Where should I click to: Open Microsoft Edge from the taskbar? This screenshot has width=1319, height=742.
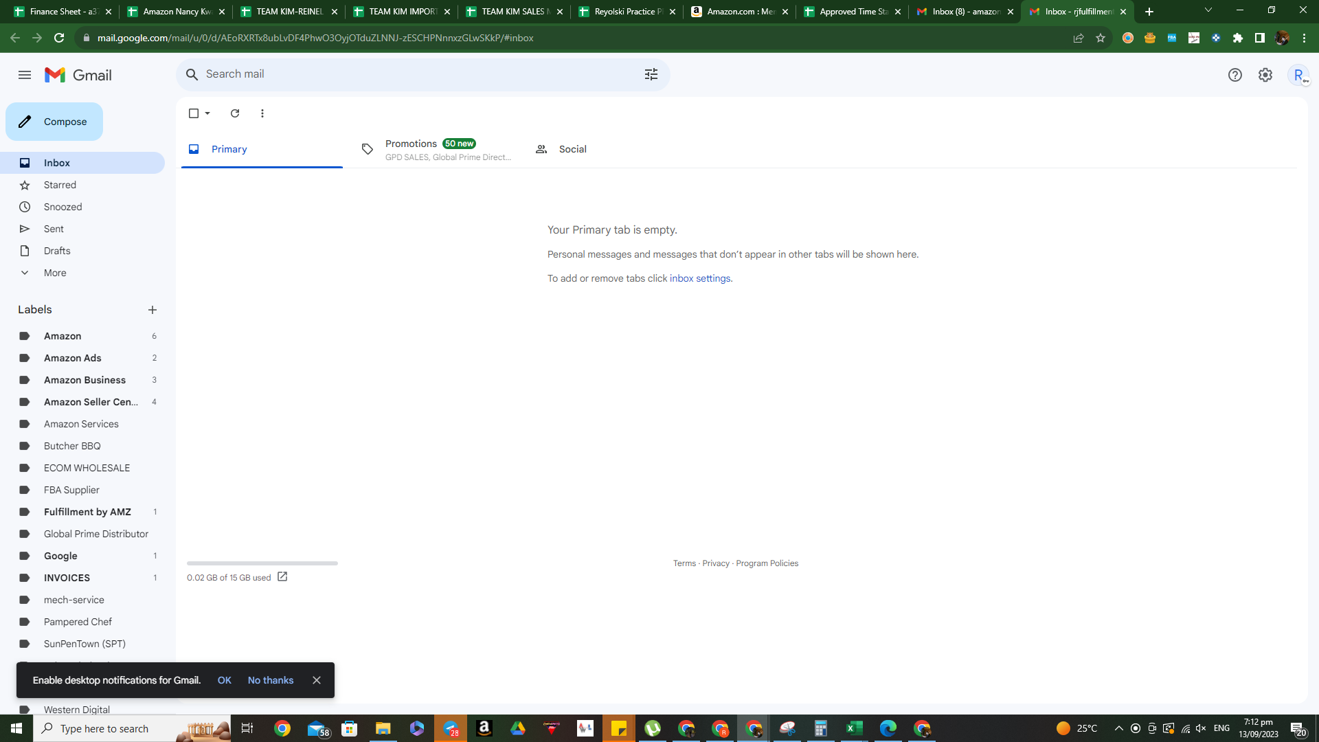click(x=888, y=728)
